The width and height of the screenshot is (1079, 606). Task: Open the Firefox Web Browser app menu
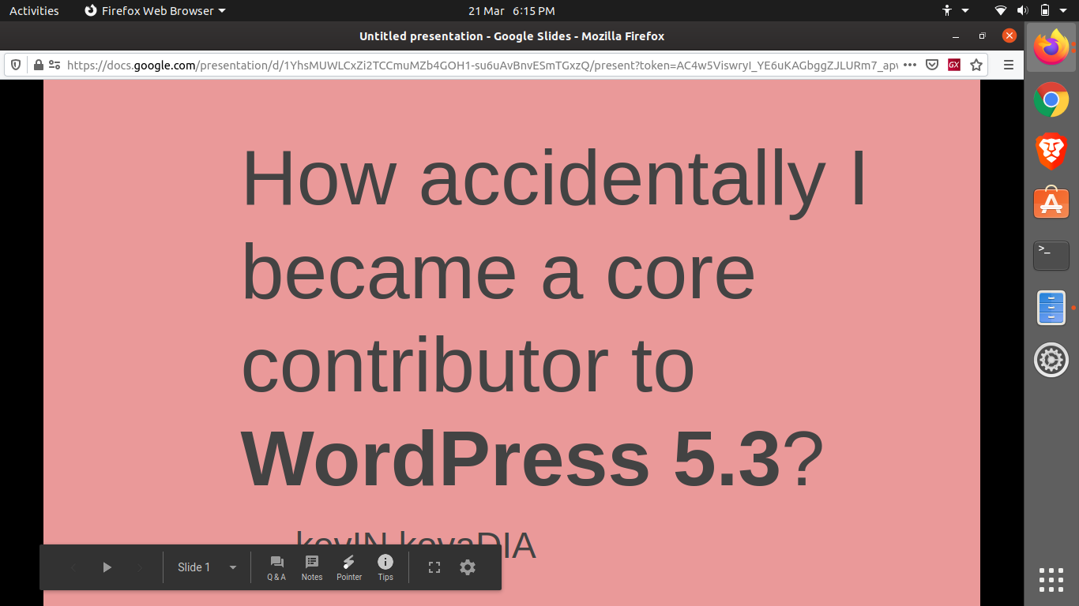pyautogui.click(x=155, y=11)
